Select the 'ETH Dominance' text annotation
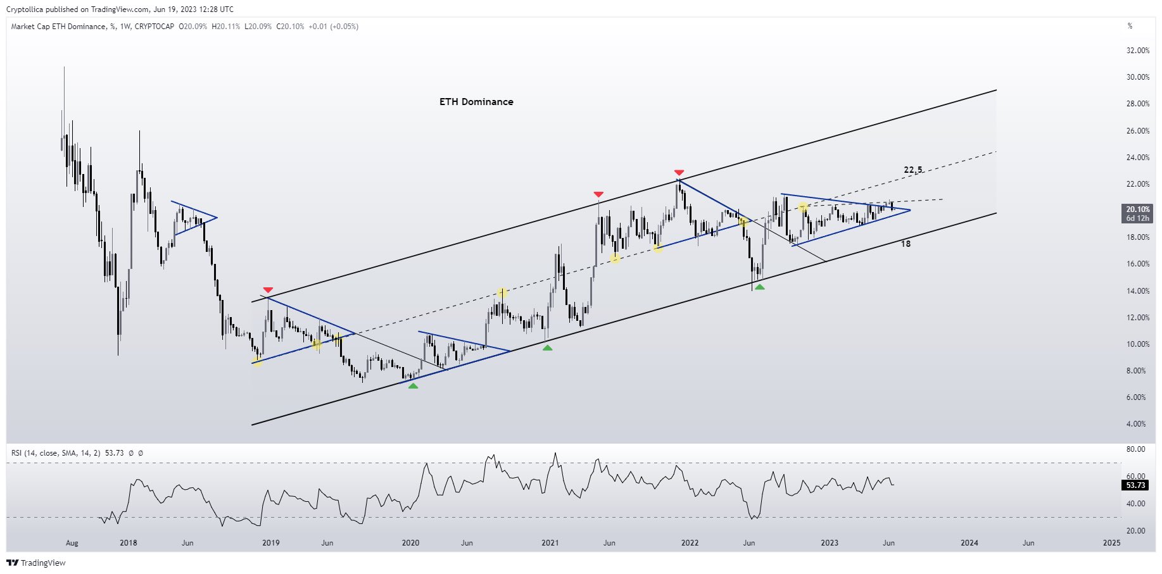This screenshot has width=1162, height=574. (x=476, y=102)
